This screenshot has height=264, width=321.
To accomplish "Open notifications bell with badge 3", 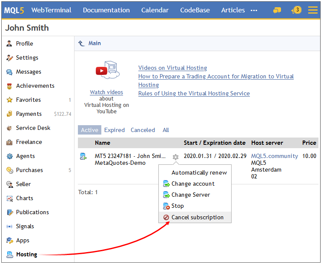I will (x=296, y=10).
